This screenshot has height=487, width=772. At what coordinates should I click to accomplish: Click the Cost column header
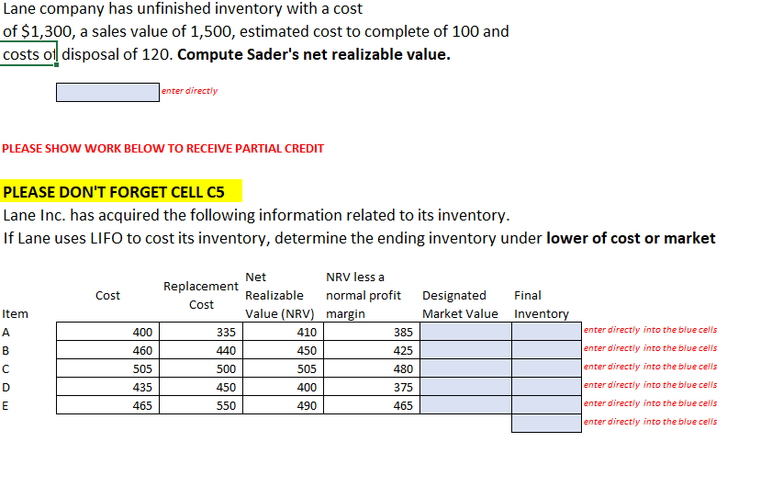coord(107,295)
